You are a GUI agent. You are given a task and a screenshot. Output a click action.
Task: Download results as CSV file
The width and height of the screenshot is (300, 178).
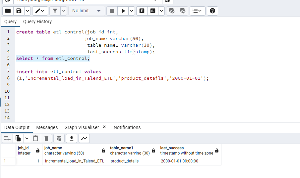[x=71, y=138]
